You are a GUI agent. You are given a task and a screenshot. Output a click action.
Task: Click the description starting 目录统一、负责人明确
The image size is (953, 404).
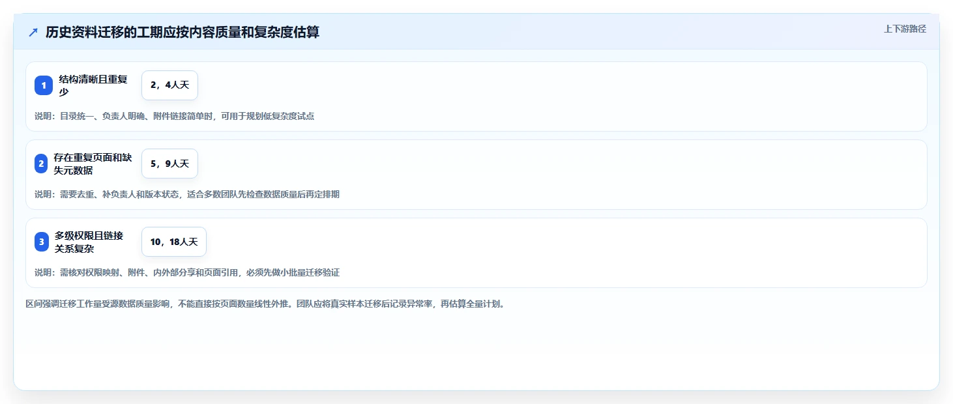tap(175, 116)
